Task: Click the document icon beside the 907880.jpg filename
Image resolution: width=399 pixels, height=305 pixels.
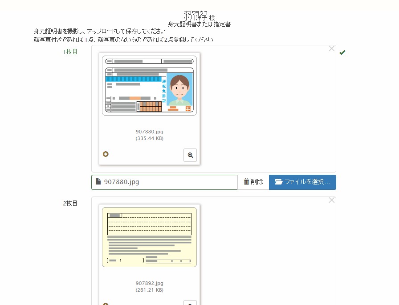Action: (x=98, y=181)
